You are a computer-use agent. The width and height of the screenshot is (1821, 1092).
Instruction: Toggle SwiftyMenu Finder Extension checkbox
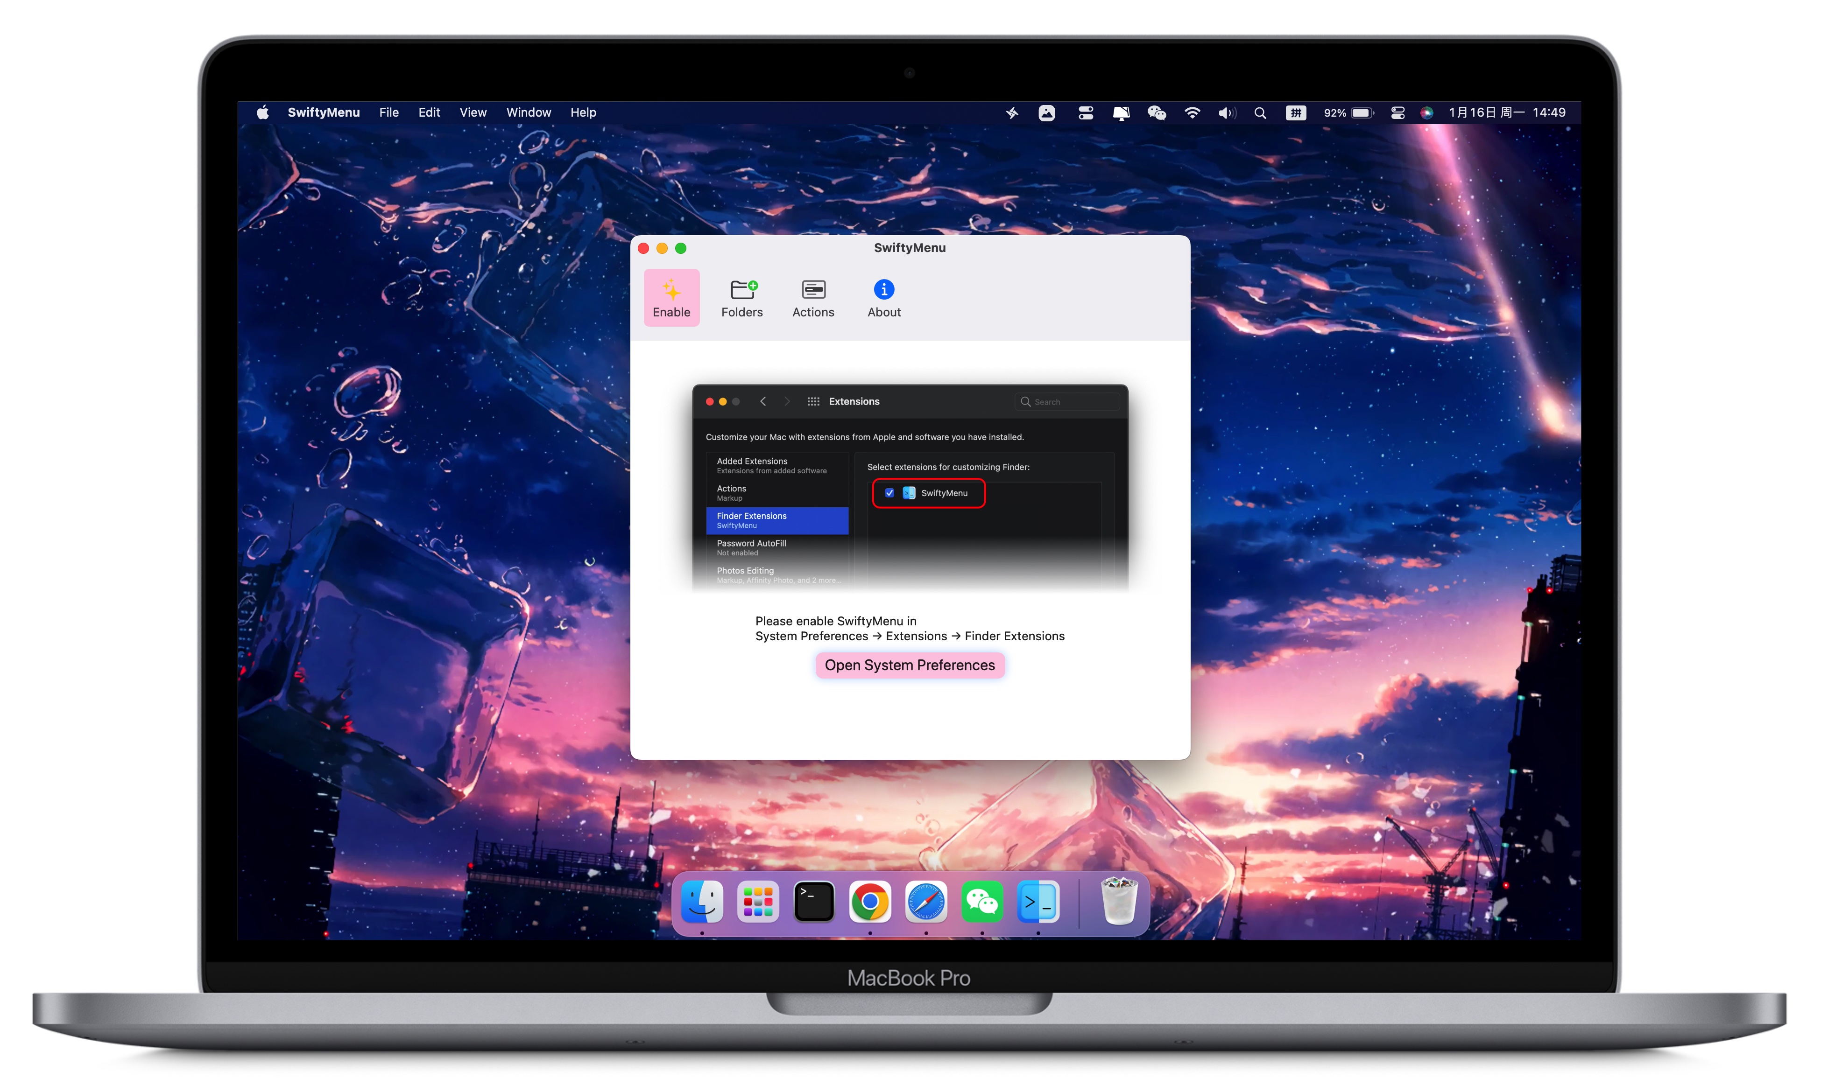pyautogui.click(x=889, y=493)
